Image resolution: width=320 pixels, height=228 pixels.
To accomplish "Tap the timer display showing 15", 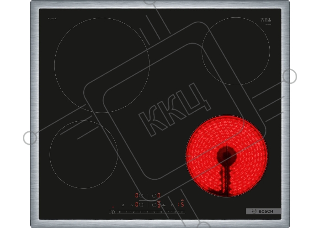I will click(181, 204).
